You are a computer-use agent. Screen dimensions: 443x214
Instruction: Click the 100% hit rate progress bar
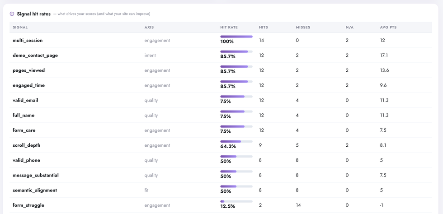[x=236, y=37]
